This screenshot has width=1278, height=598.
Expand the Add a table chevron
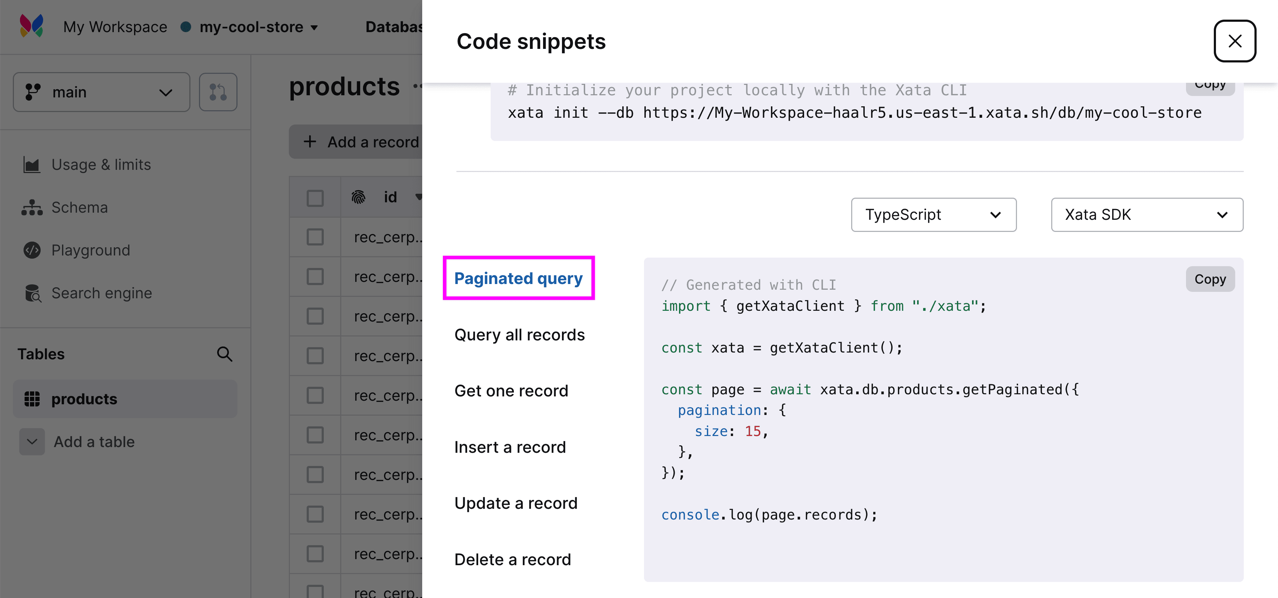coord(32,442)
